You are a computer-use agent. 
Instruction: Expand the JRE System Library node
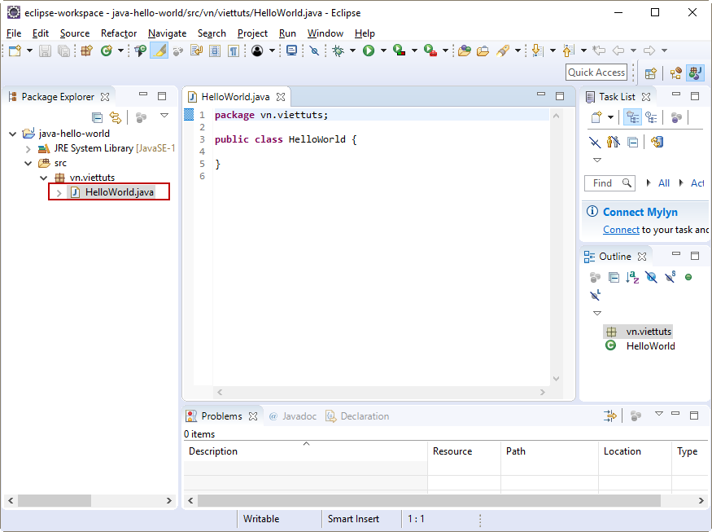[28, 149]
